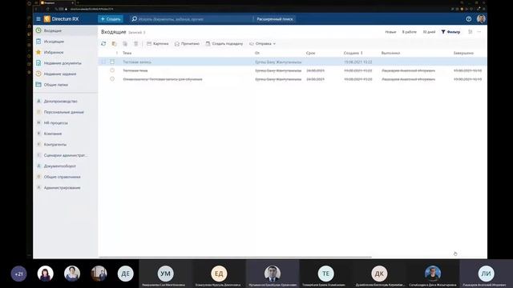Open the Входящие folder in sidebar
Image resolution: width=513 pixels, height=288 pixels.
(x=66, y=30)
